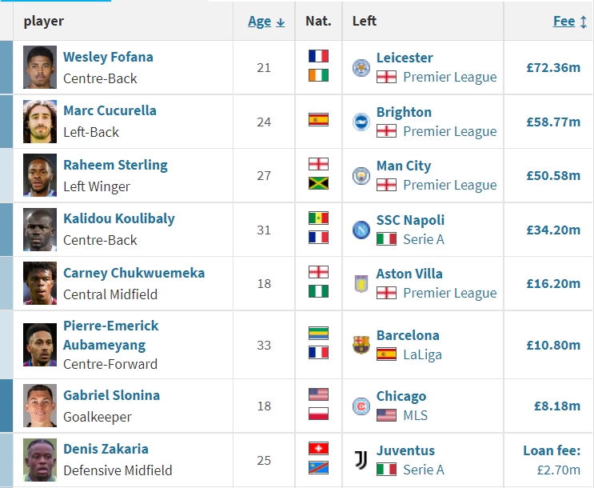
Task: Click the MLS league link under Chicago
Action: (415, 415)
